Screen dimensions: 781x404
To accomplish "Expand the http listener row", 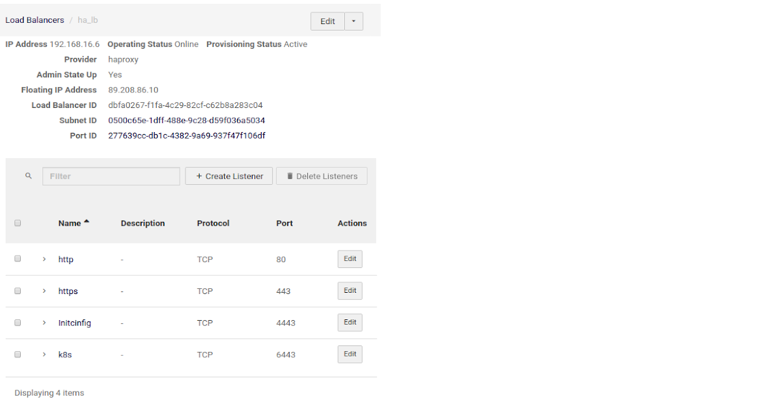I will coord(44,259).
